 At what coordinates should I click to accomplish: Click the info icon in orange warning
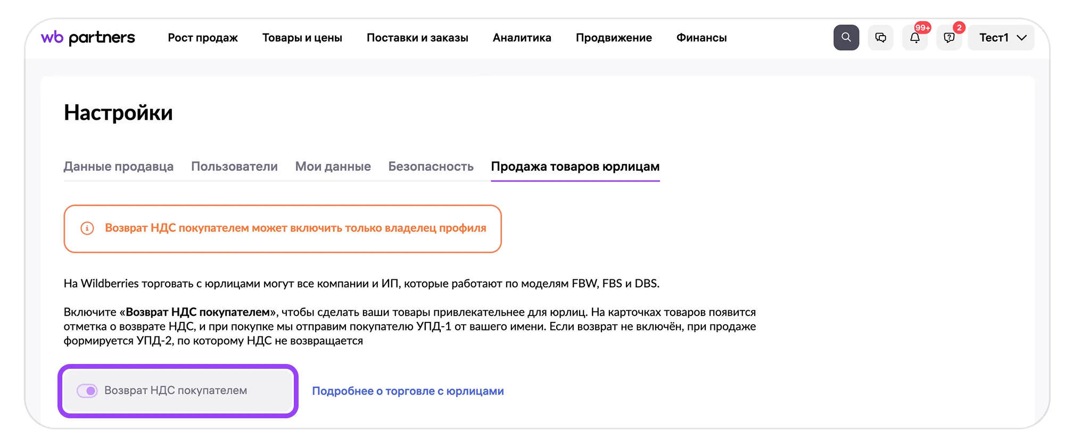coord(87,228)
